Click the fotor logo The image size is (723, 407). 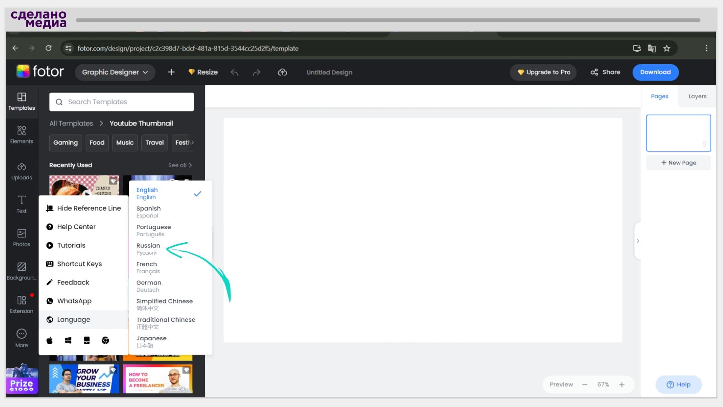coord(40,71)
